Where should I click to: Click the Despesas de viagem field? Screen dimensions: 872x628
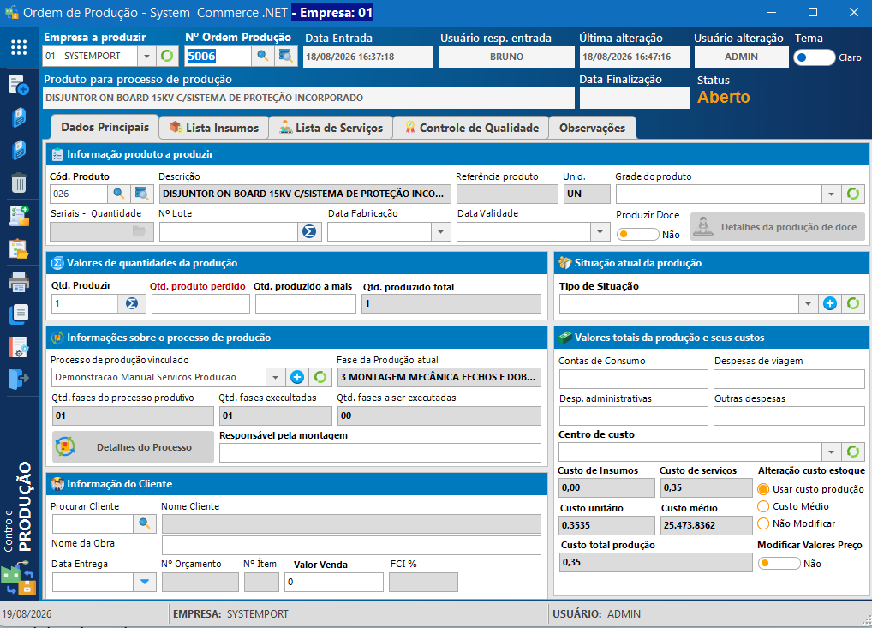(789, 379)
